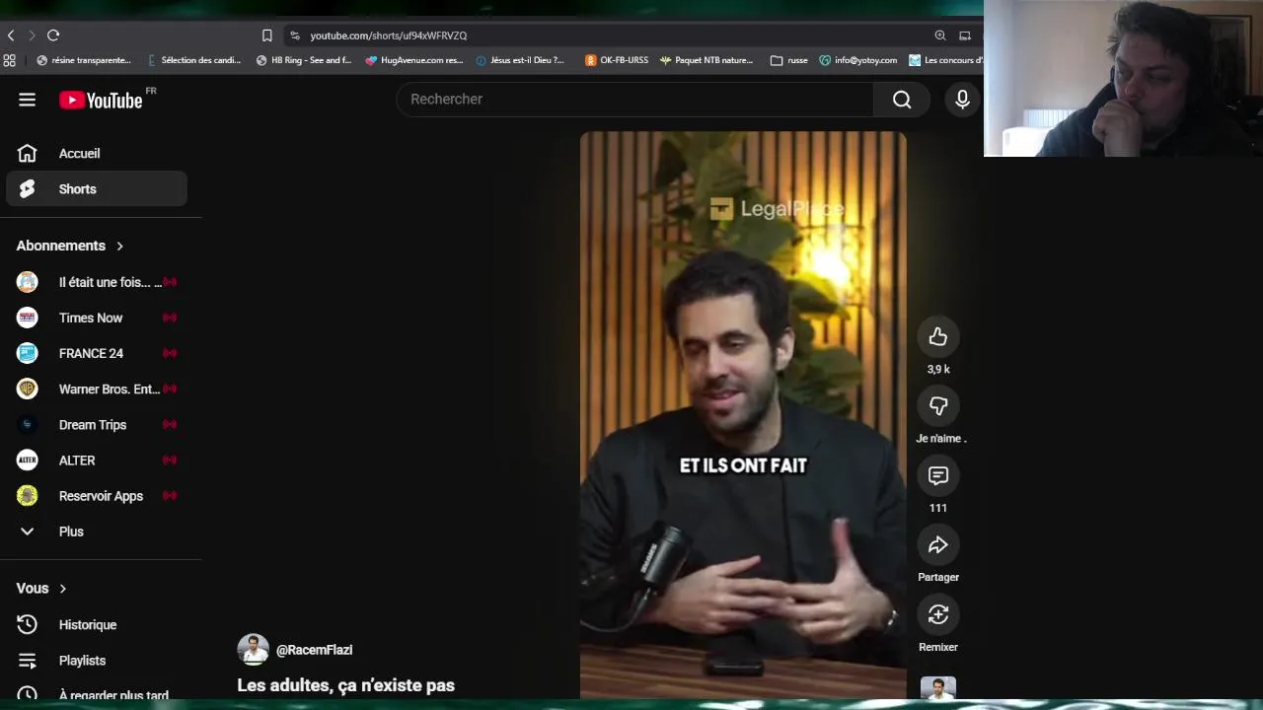
Task: Remix this Short with Remixer
Action: [938, 615]
